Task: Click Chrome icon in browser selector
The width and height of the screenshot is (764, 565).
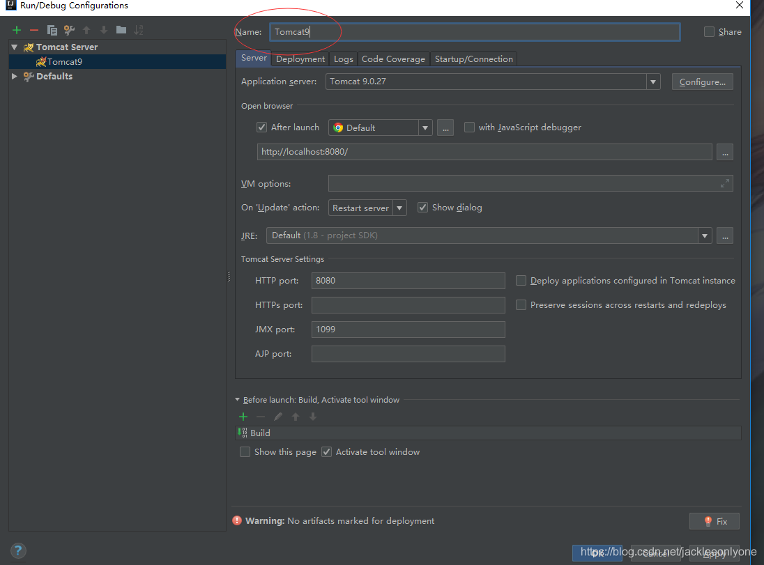Action: (338, 127)
